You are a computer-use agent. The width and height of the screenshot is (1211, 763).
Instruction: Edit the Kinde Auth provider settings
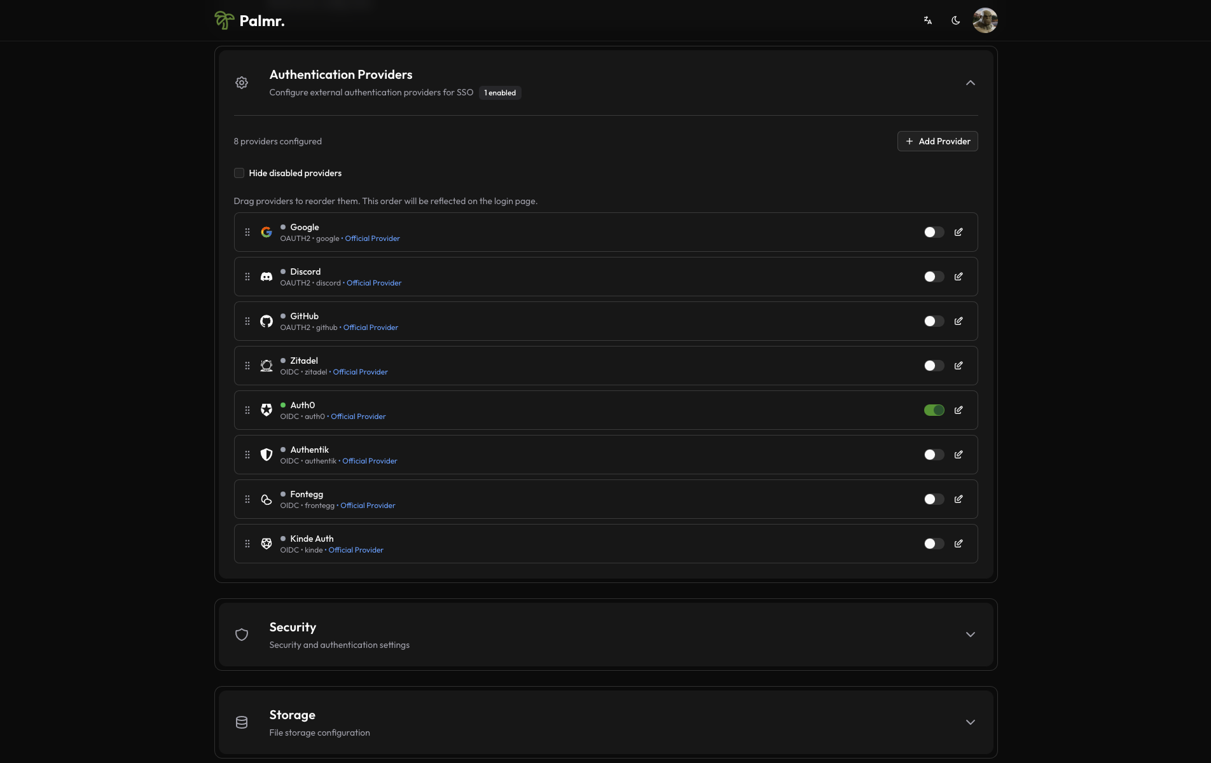(x=958, y=544)
